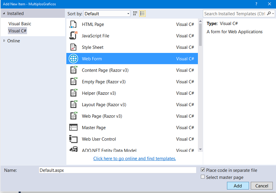Select Visual Basic in the tree
Viewport: 276px width, 193px height.
pyautogui.click(x=20, y=24)
